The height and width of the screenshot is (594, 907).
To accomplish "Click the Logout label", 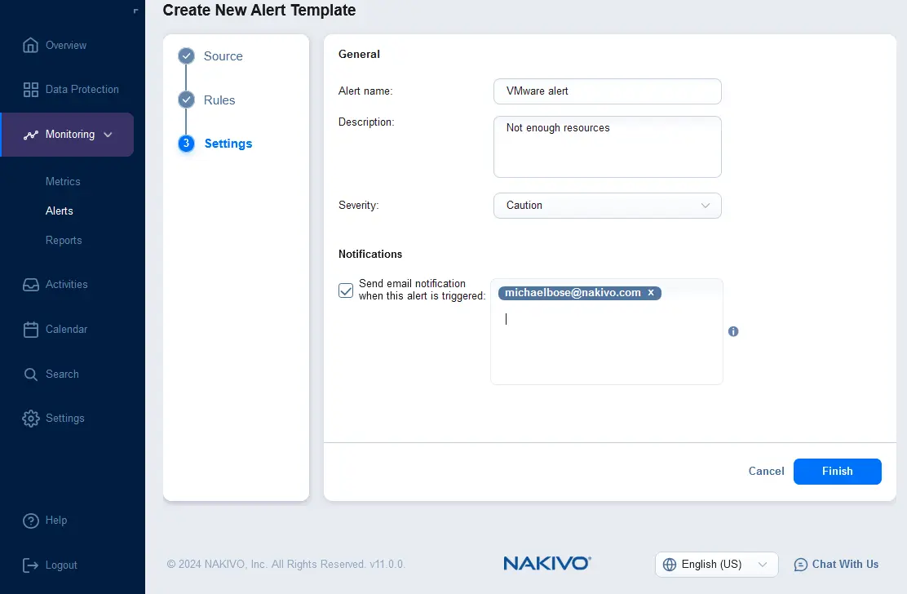I will pyautogui.click(x=61, y=565).
